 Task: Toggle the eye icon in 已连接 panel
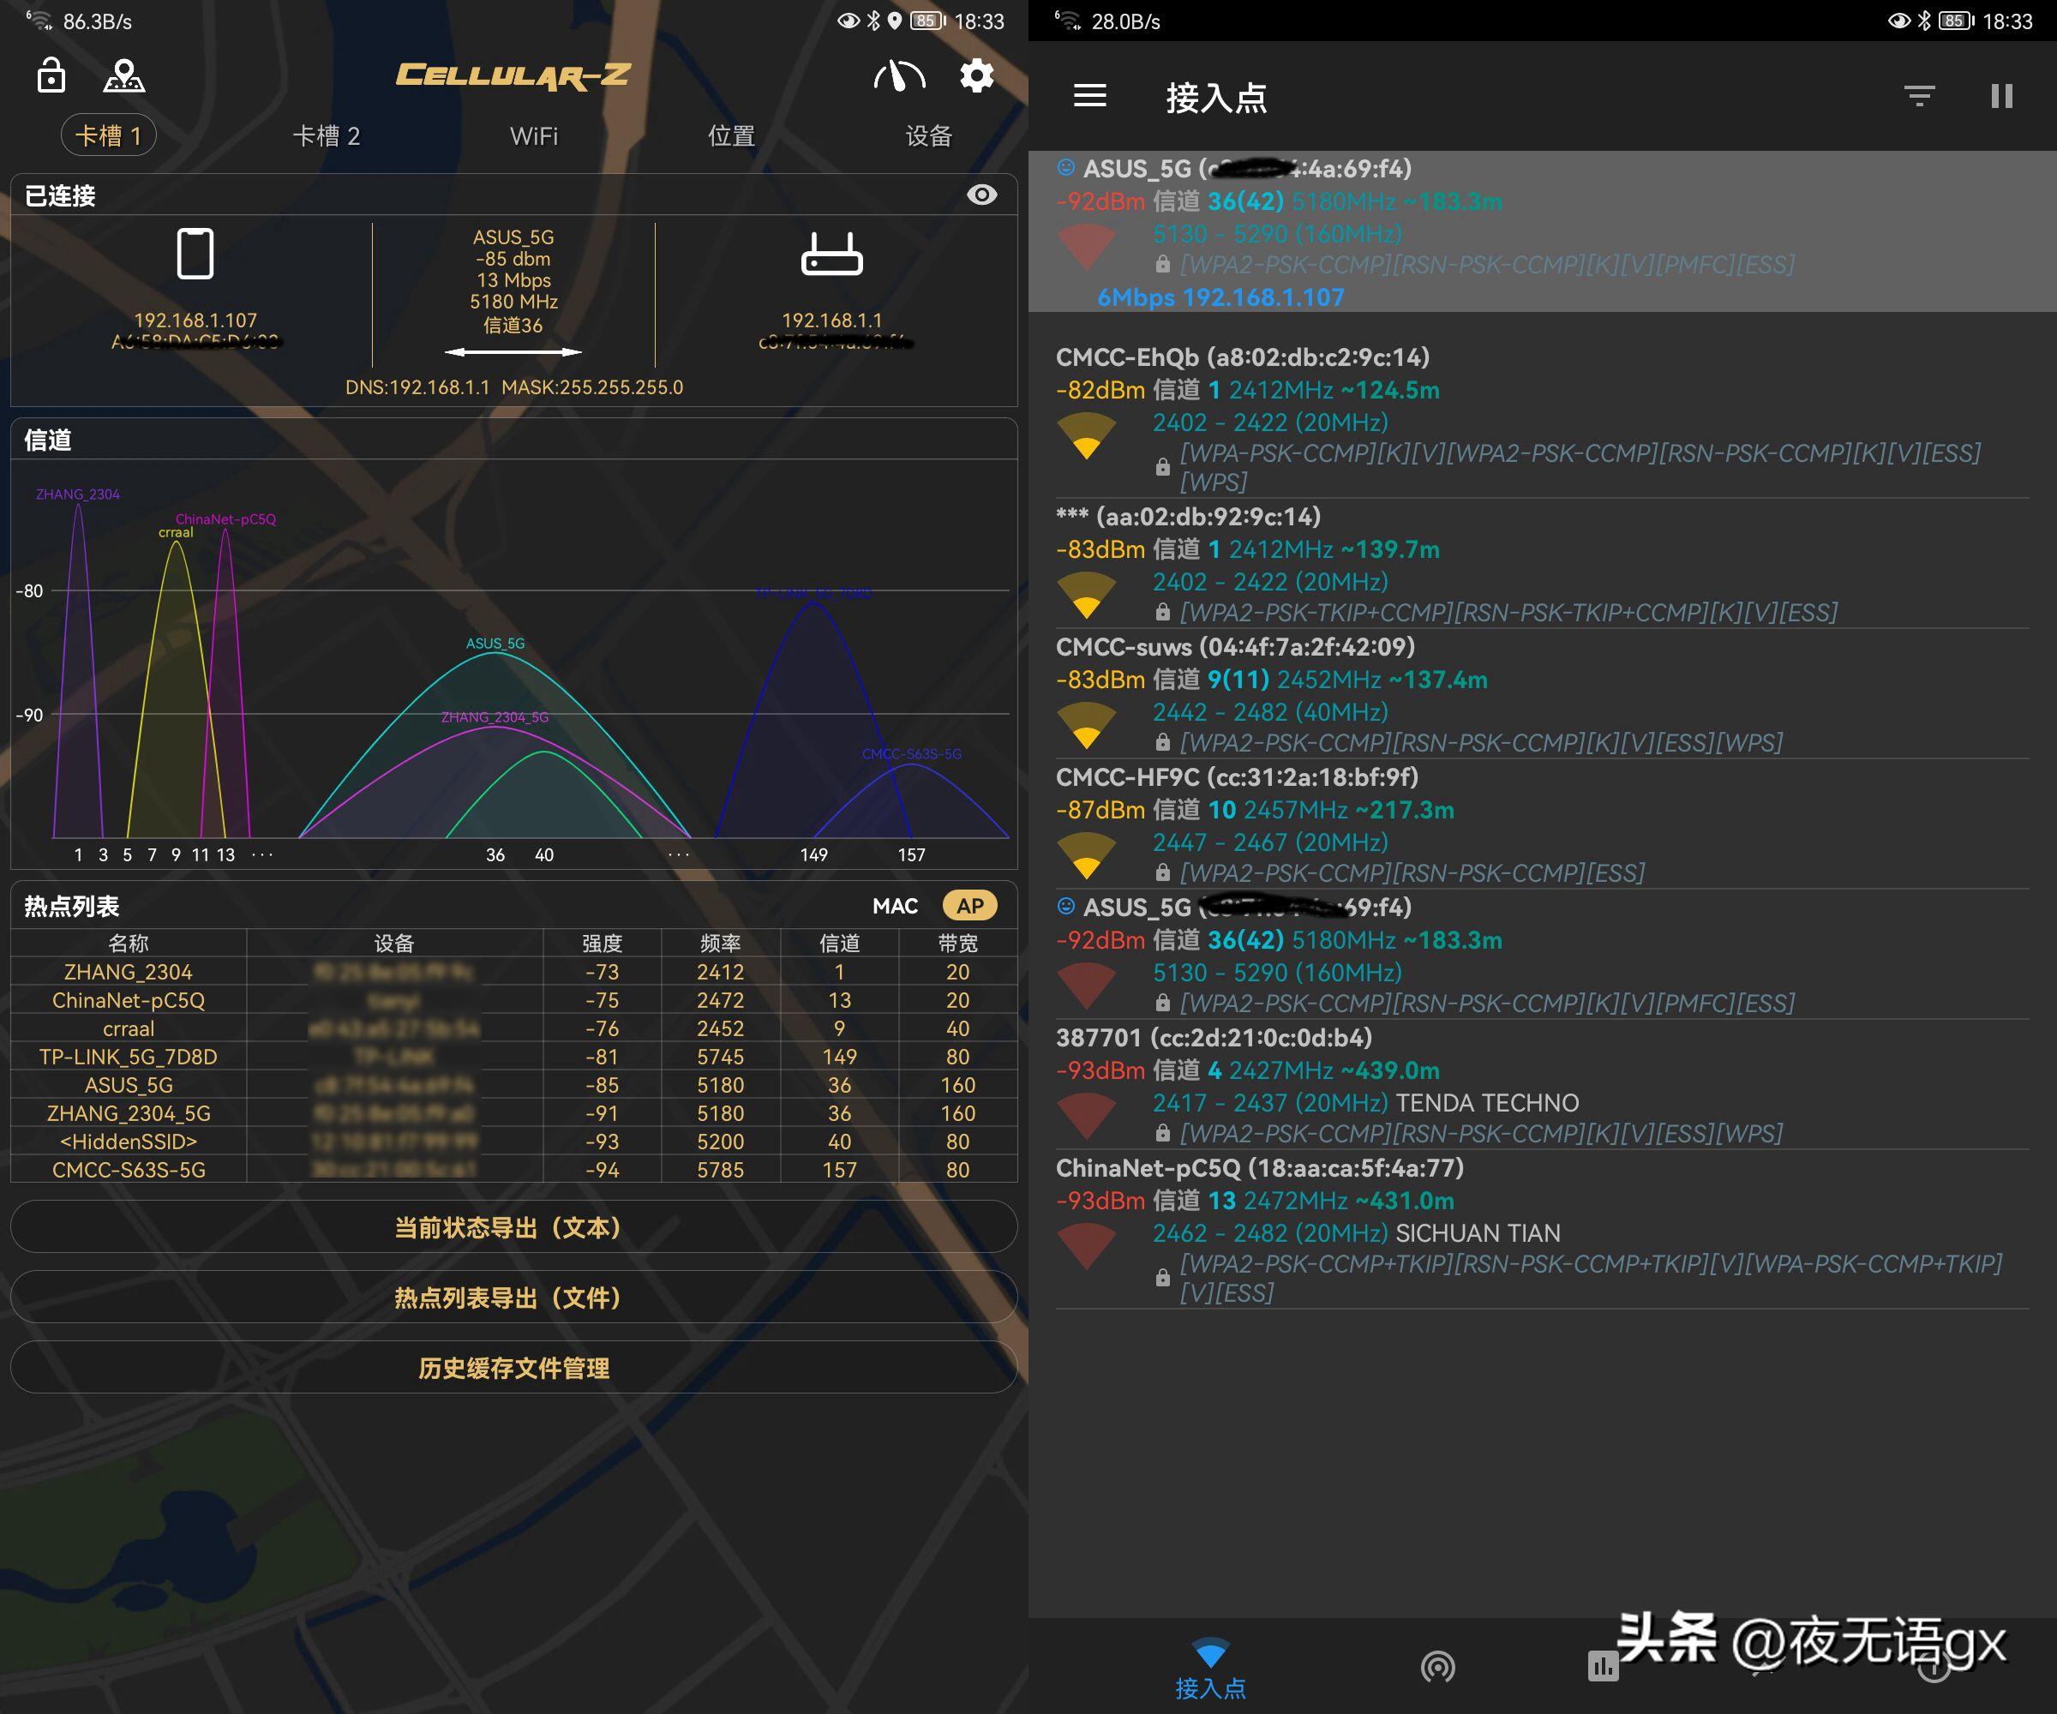point(981,195)
